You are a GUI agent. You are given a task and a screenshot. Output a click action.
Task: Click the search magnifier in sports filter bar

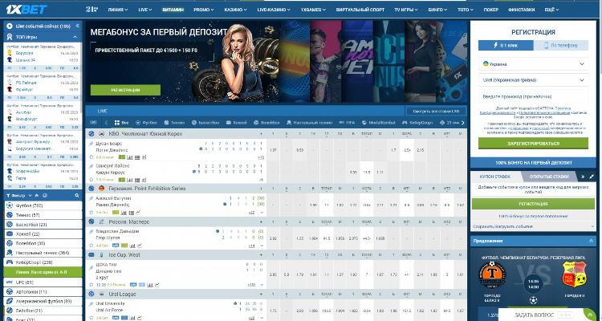77,196
